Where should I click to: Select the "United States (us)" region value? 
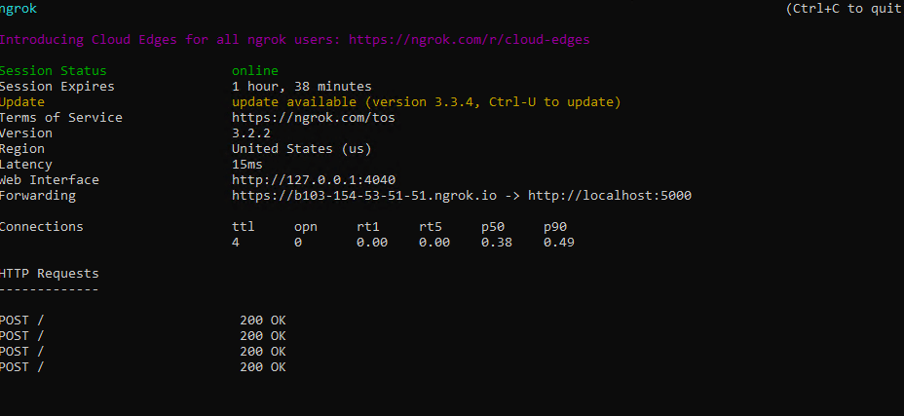click(301, 149)
